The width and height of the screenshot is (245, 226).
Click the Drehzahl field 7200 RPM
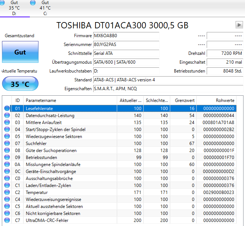225,53
